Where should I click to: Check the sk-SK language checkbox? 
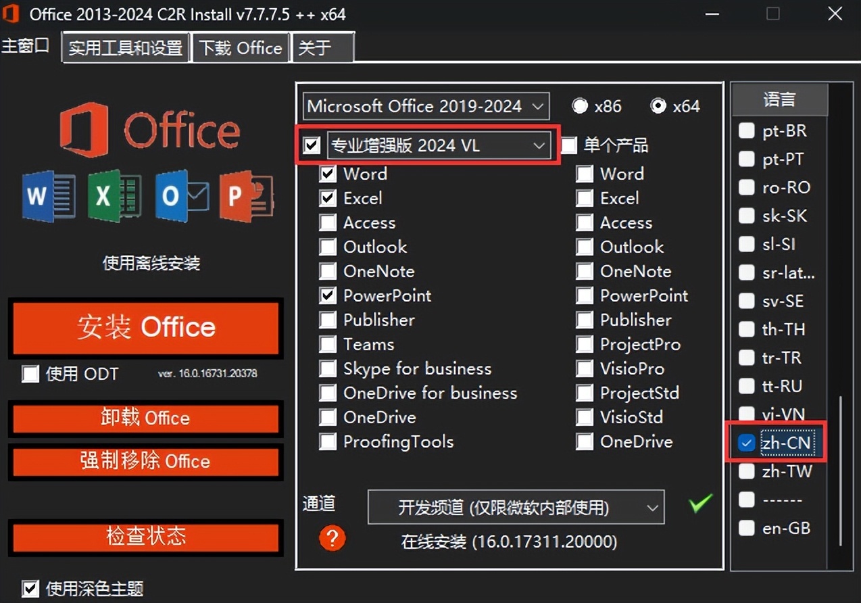746,216
